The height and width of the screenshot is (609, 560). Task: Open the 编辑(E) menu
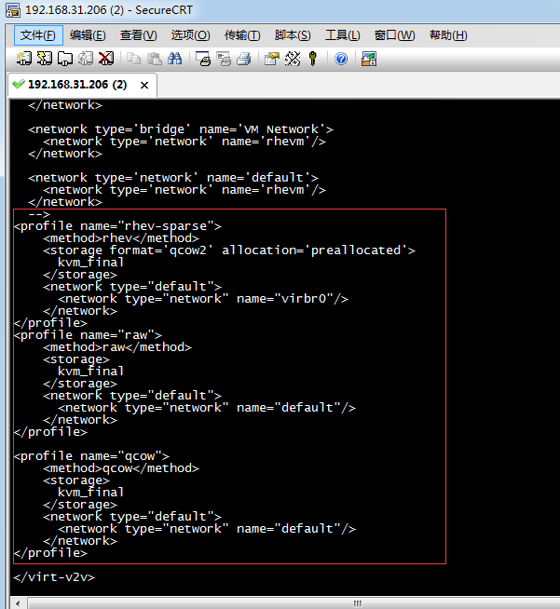88,35
